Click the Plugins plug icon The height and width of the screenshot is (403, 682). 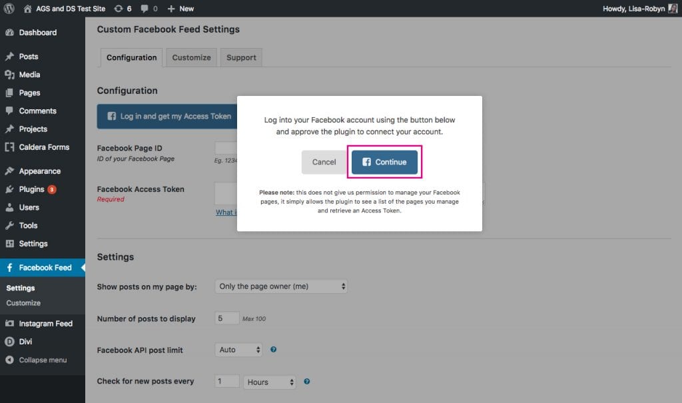click(x=9, y=189)
